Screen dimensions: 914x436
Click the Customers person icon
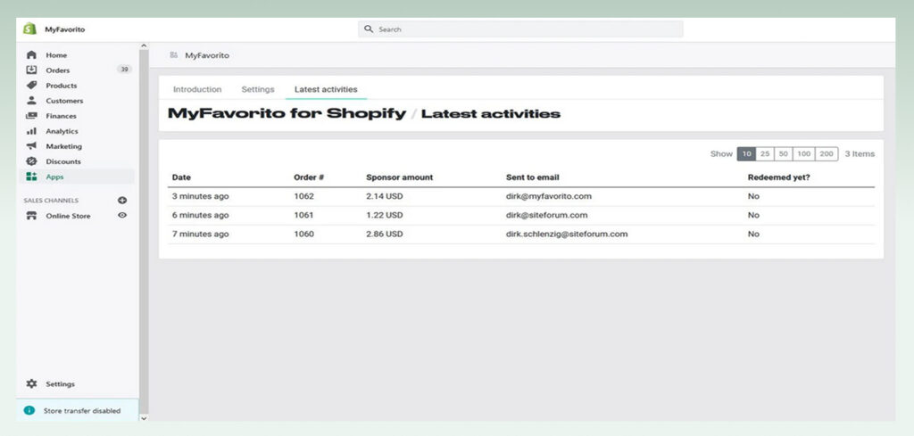click(31, 101)
